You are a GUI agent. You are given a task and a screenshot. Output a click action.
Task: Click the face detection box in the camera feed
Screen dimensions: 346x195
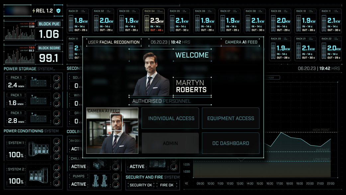point(116,122)
